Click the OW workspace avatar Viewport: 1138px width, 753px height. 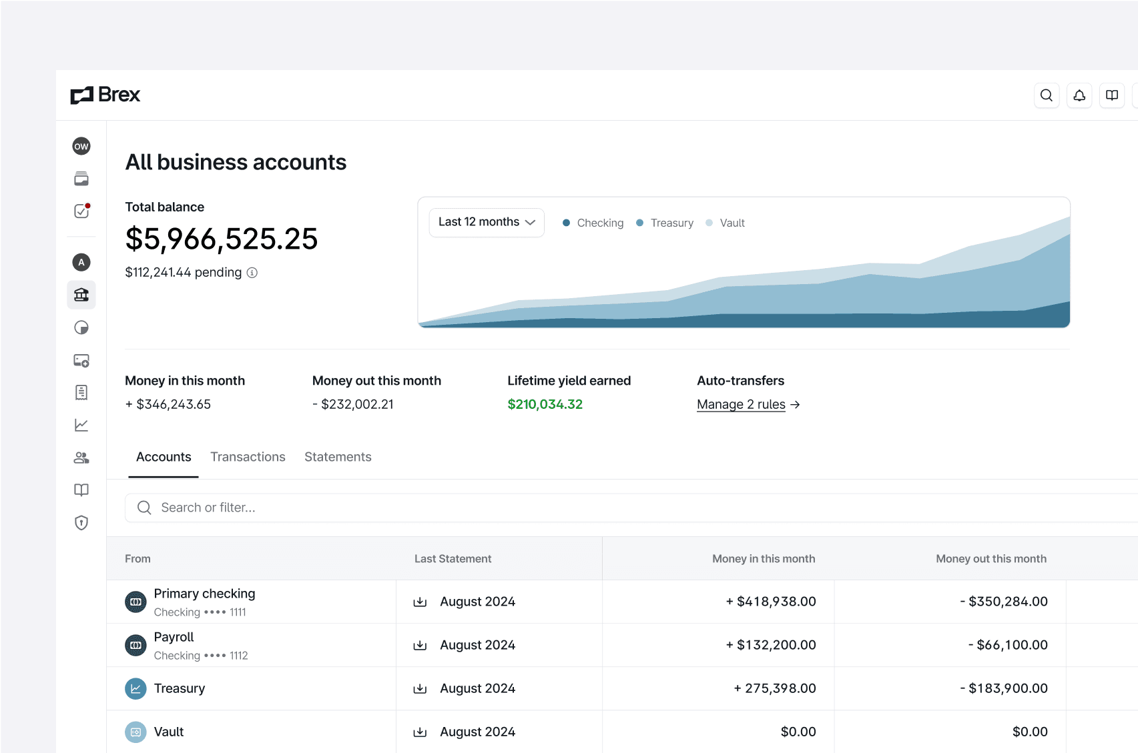(x=81, y=145)
